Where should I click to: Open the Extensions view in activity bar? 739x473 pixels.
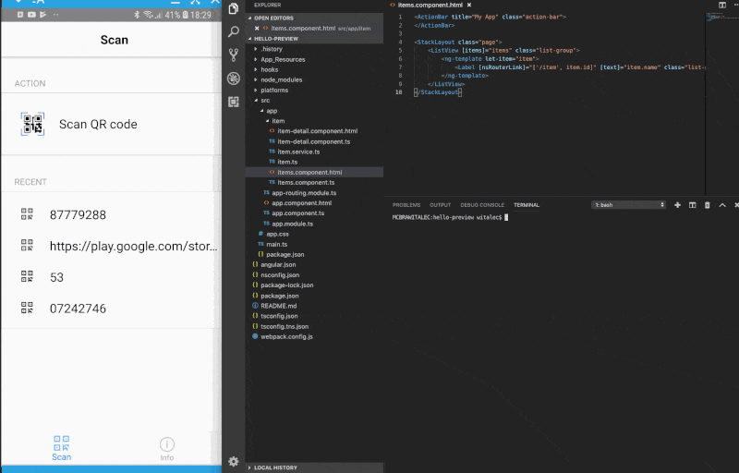tap(234, 102)
